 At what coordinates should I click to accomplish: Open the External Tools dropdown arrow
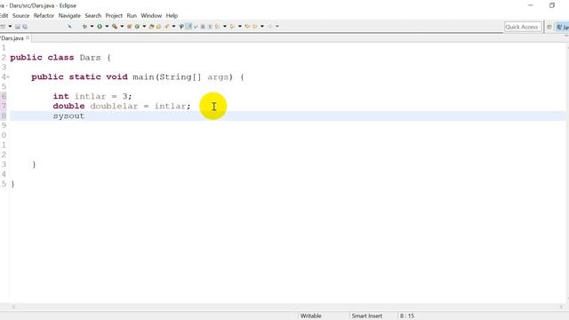[x=122, y=26]
